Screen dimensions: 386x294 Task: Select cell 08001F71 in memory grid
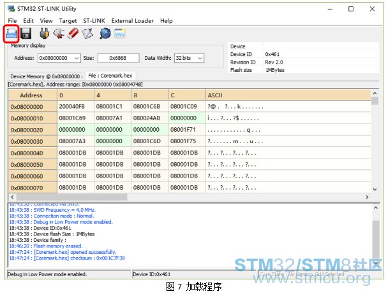pos(187,130)
